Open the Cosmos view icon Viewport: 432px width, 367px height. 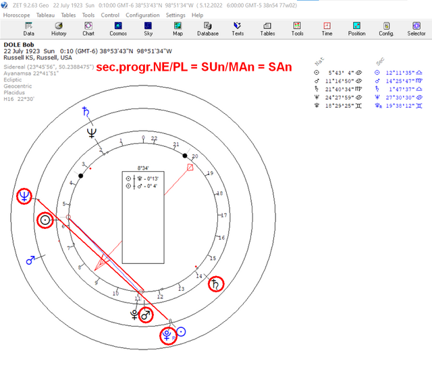(118, 29)
